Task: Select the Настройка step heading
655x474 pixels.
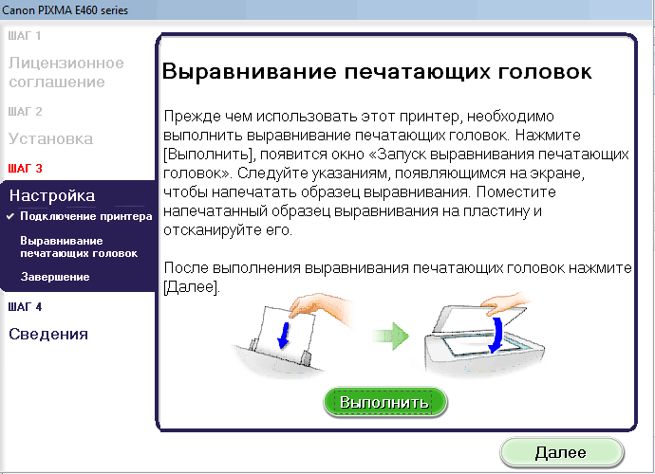Action: pos(52,195)
